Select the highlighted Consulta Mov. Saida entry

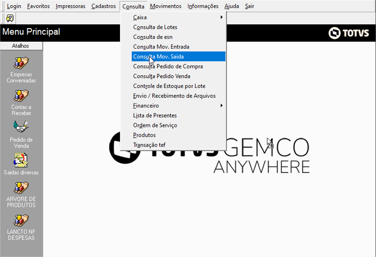[x=178, y=57]
